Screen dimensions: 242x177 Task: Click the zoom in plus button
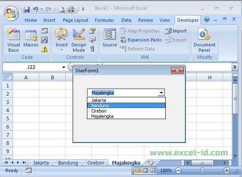pos(227,170)
